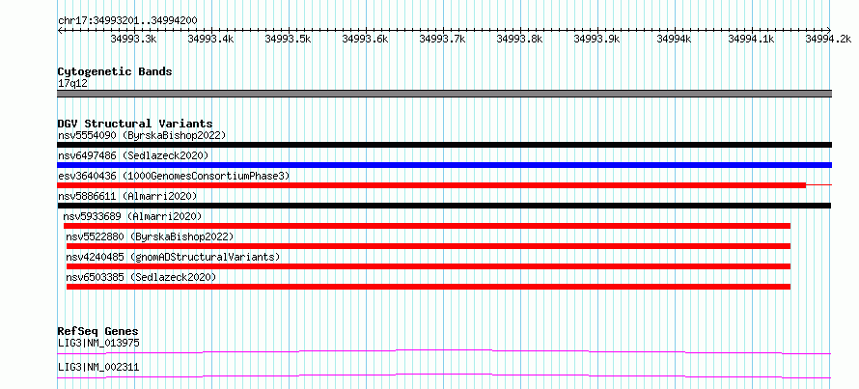Viewport: 859px width, 389px height.
Task: Select the red nsv4240485 variant bar
Action: pos(429,266)
